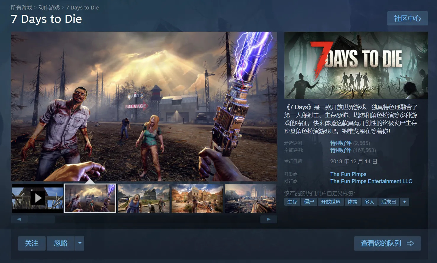The image size is (437, 263).
Task: Select the 僵尸 zombie tag
Action: [x=309, y=202]
